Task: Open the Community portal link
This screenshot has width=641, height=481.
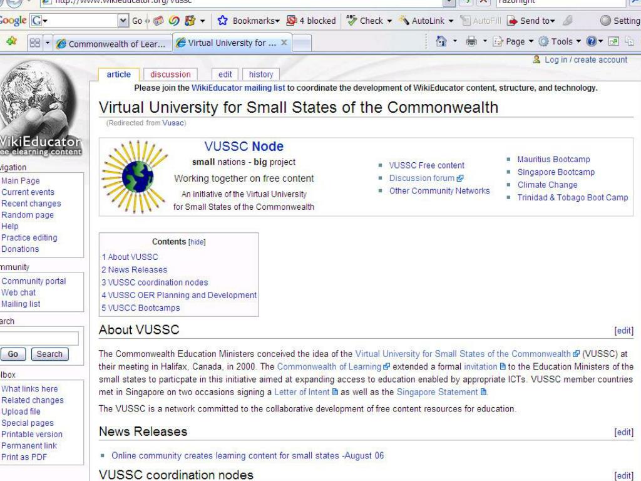Action: click(34, 281)
